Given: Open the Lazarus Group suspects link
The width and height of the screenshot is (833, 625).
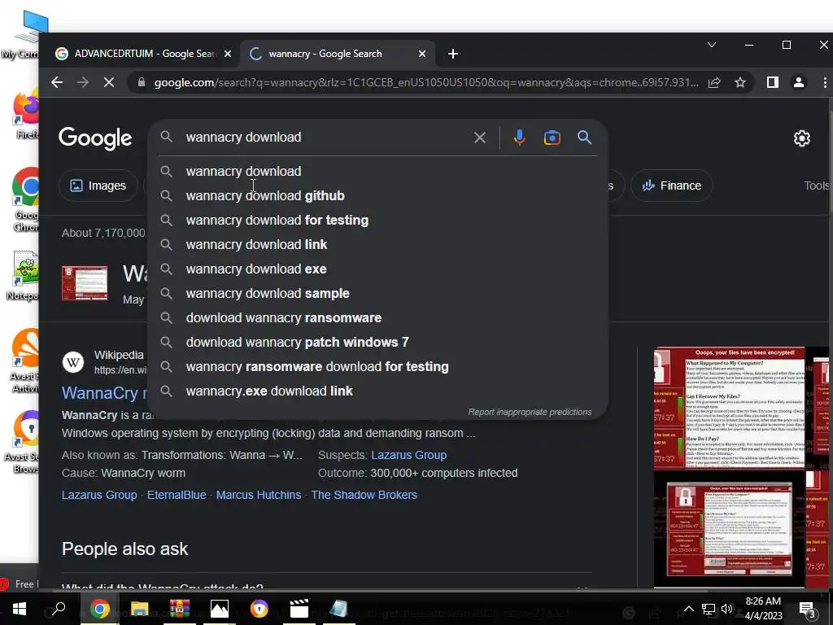Looking at the screenshot, I should (408, 455).
